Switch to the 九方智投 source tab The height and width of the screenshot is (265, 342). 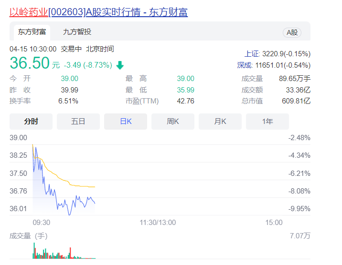point(77,32)
